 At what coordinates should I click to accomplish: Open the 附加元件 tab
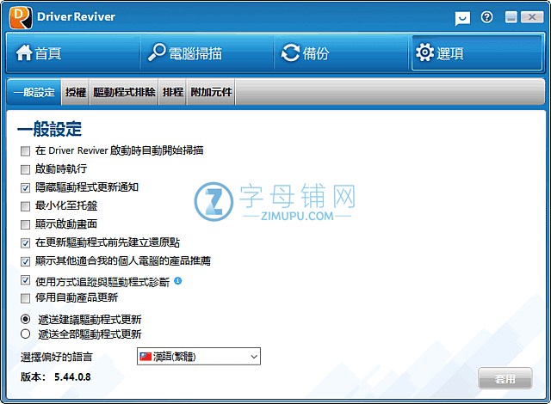[x=211, y=92]
